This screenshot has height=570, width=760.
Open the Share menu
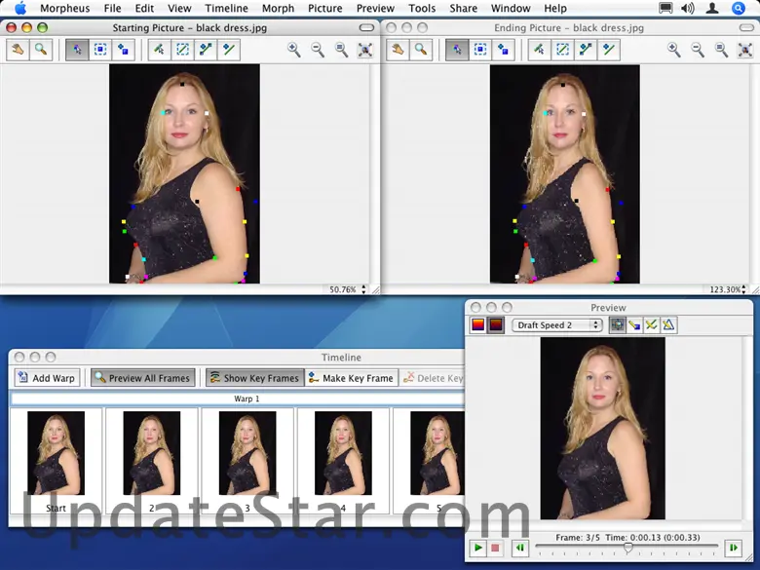(x=463, y=8)
